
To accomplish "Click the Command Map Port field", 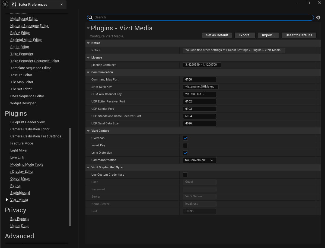I will [x=200, y=80].
